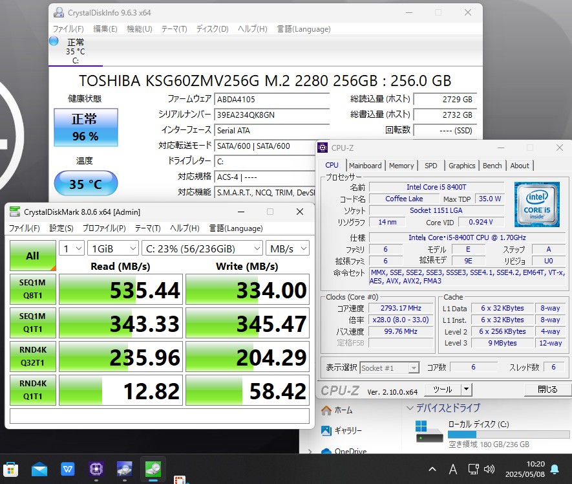This screenshot has height=484, width=572.
Task: Click the health status 正常 96 % button
Action: 86,127
